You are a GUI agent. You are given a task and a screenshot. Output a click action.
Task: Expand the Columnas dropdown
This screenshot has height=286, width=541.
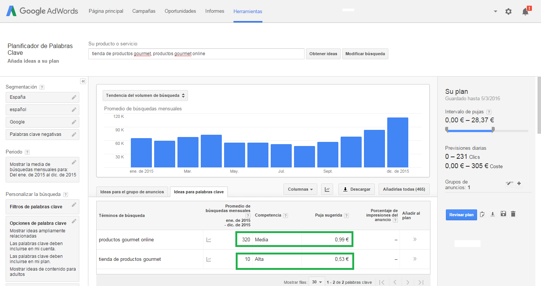point(300,190)
